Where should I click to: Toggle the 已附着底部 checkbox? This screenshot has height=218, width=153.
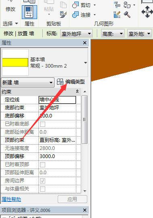point(42,124)
